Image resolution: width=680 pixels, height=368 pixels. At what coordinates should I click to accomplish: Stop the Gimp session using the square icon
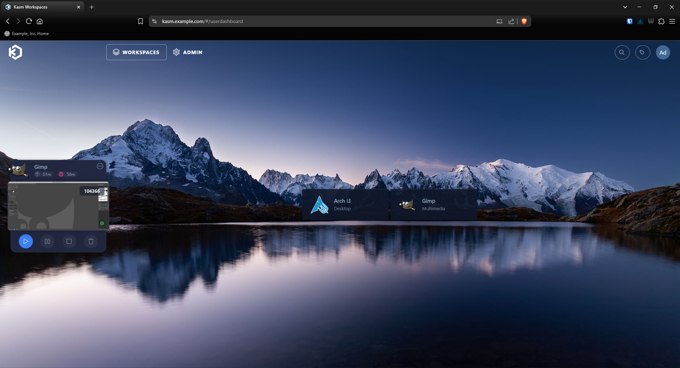pyautogui.click(x=69, y=241)
